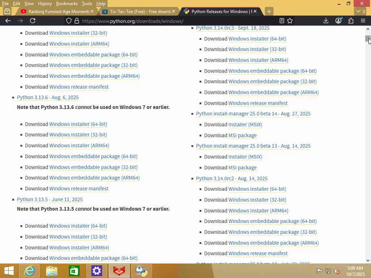Close the Ranking Funniest Age Moments tab
The image size is (371, 278).
[x=92, y=11]
